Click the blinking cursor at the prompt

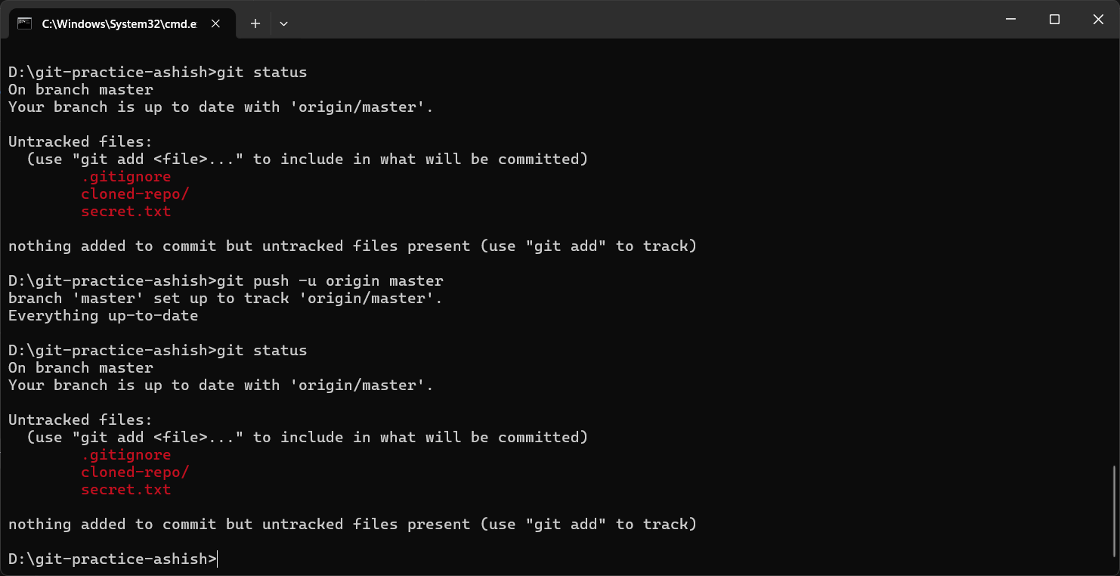(217, 559)
